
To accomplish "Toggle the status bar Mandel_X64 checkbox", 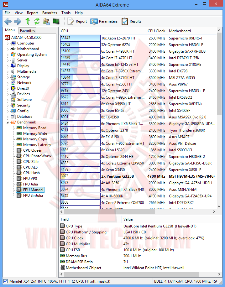I will click(x=6, y=281).
